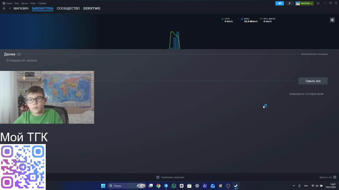The height and width of the screenshot is (190, 339).
Task: Click the Steam icon in the taskbar
Action: coord(236,186)
